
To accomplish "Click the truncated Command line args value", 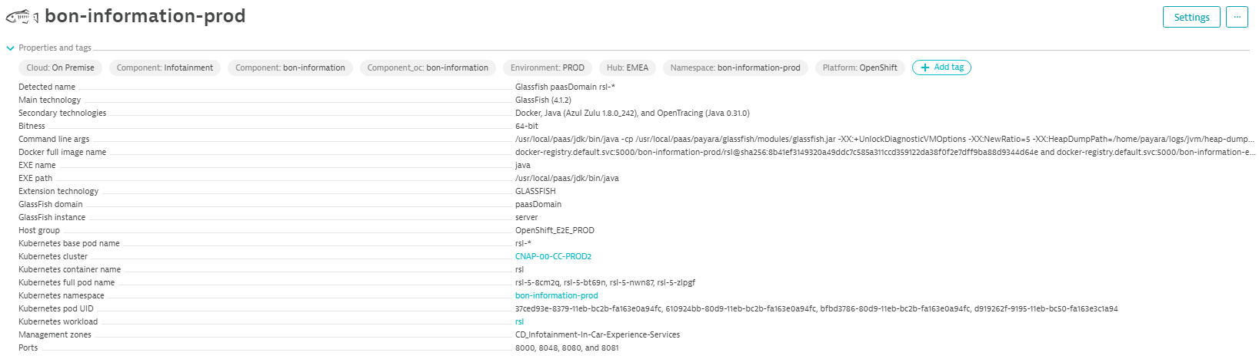I will pos(884,139).
